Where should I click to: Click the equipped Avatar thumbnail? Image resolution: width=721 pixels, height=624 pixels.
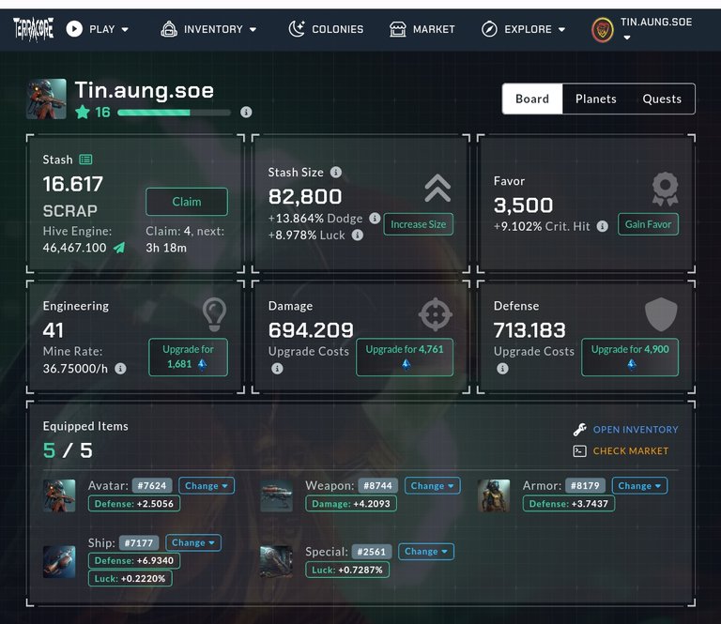[x=59, y=495]
